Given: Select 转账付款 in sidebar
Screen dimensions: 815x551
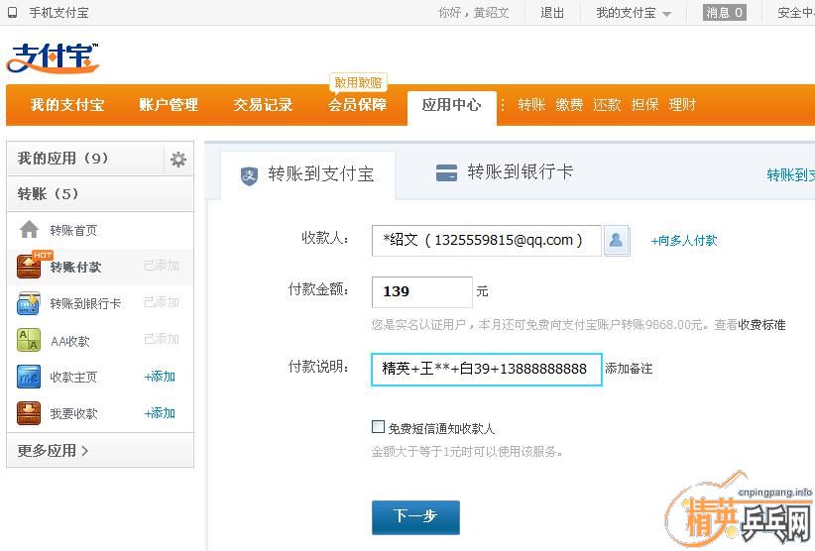Looking at the screenshot, I should (x=75, y=267).
